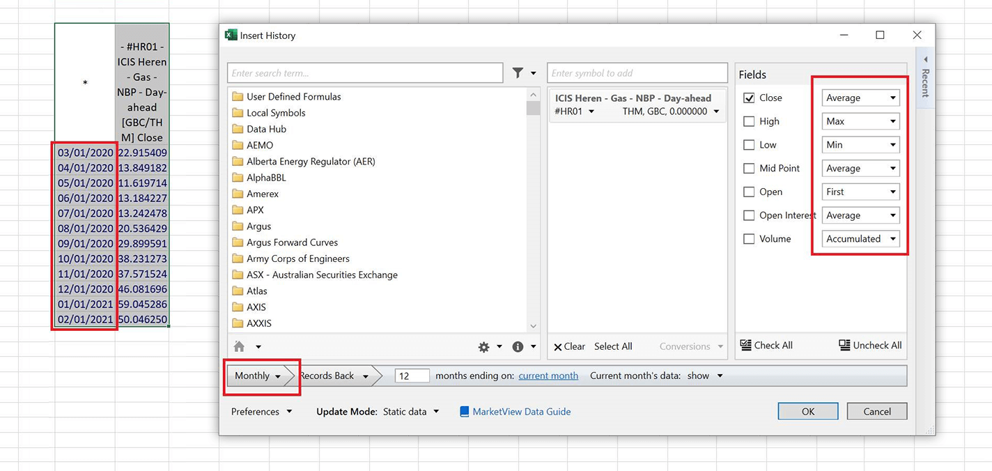
Task: Select the Argus Forward Curves folder
Action: click(286, 242)
